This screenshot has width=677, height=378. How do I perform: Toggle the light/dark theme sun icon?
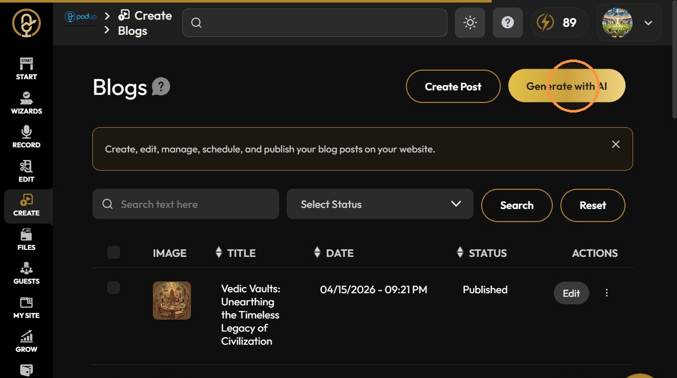[470, 23]
